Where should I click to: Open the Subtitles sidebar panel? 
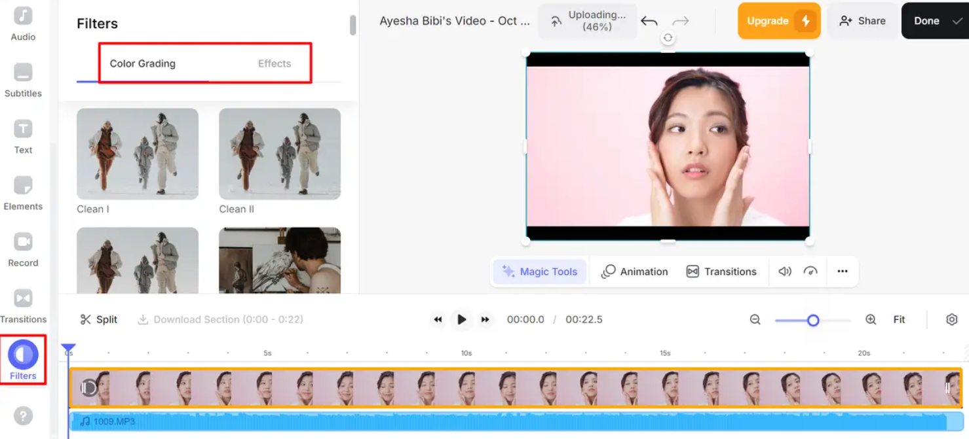tap(23, 80)
